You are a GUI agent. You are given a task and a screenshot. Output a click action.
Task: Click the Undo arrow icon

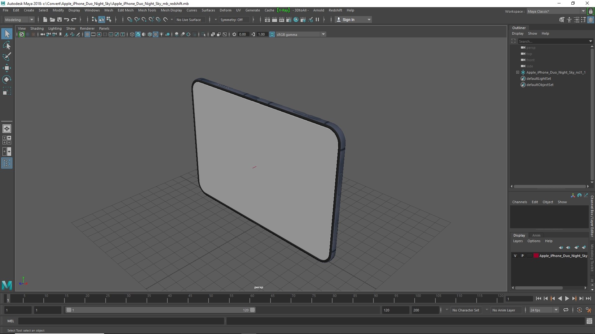[67, 19]
